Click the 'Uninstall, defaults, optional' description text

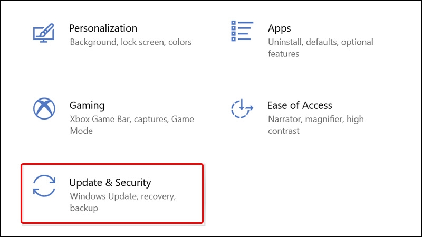pyautogui.click(x=321, y=42)
